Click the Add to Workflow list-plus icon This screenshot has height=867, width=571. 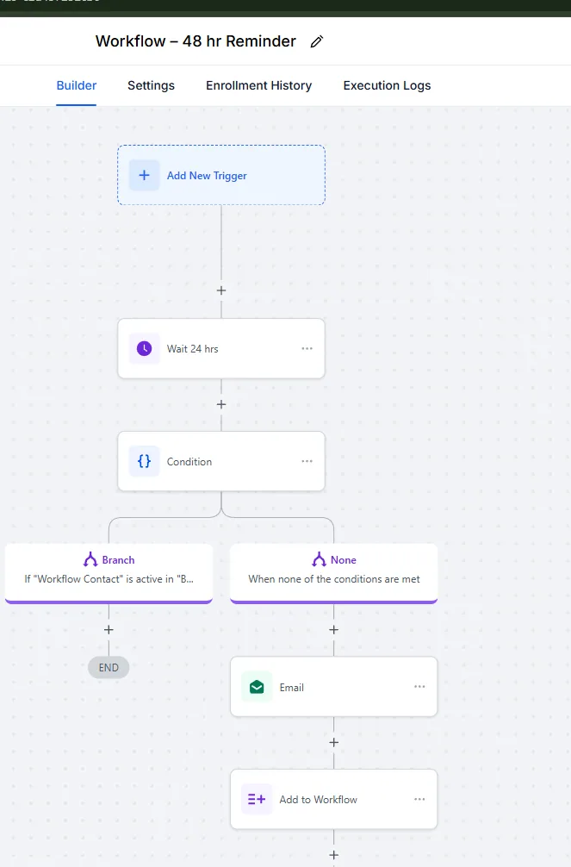[257, 799]
